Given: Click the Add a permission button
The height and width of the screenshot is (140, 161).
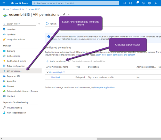Looking at the screenshot, I should [x=56, y=61].
